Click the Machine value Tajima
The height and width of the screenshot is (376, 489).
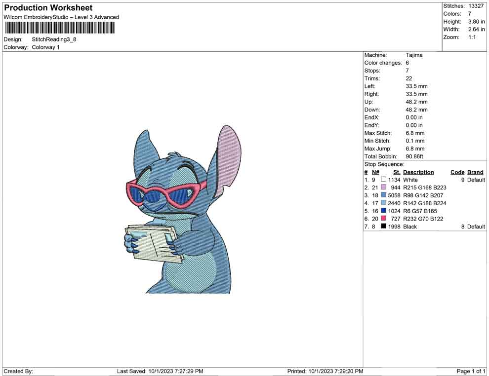[414, 55]
